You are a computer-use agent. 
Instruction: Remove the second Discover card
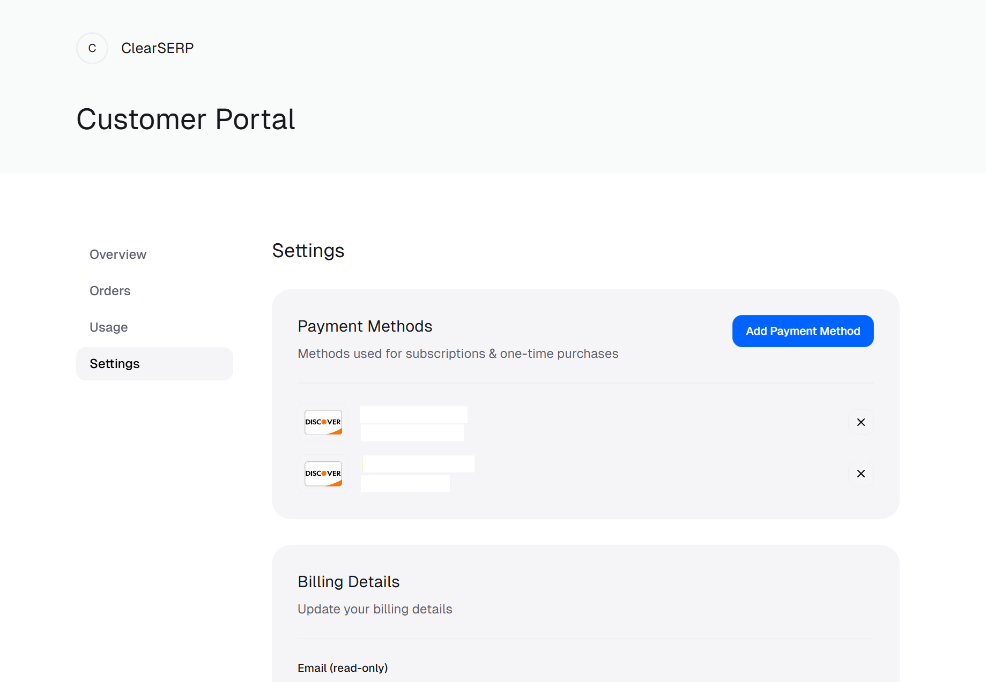[x=861, y=474]
